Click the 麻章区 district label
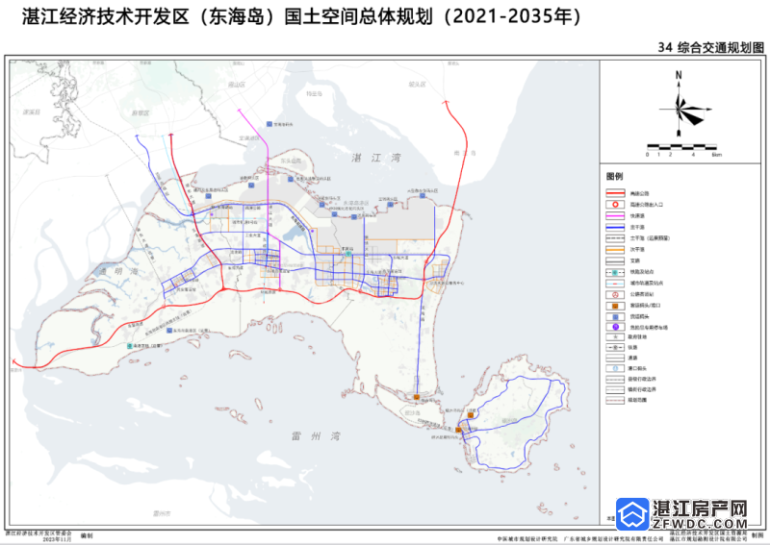770x545 pixels. pos(140,112)
